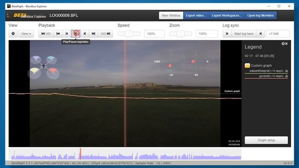Click 4S (16.40V) battery status entry

click(80, 163)
